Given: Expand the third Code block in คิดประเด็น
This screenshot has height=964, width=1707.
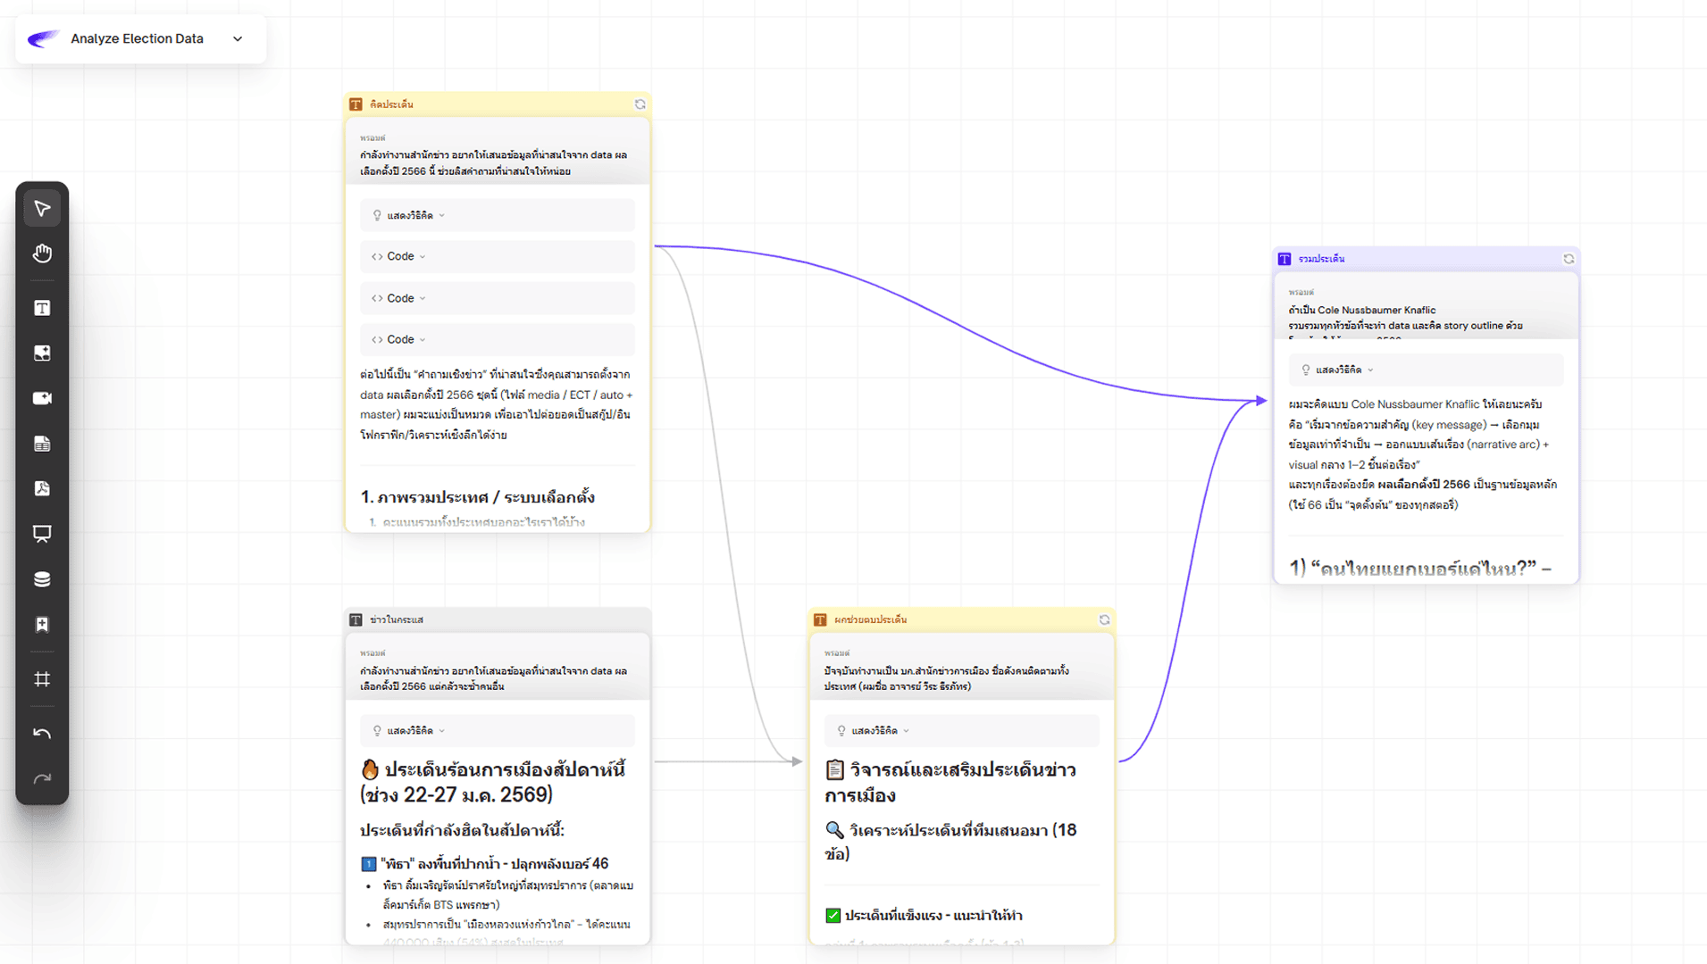Looking at the screenshot, I should click(399, 340).
